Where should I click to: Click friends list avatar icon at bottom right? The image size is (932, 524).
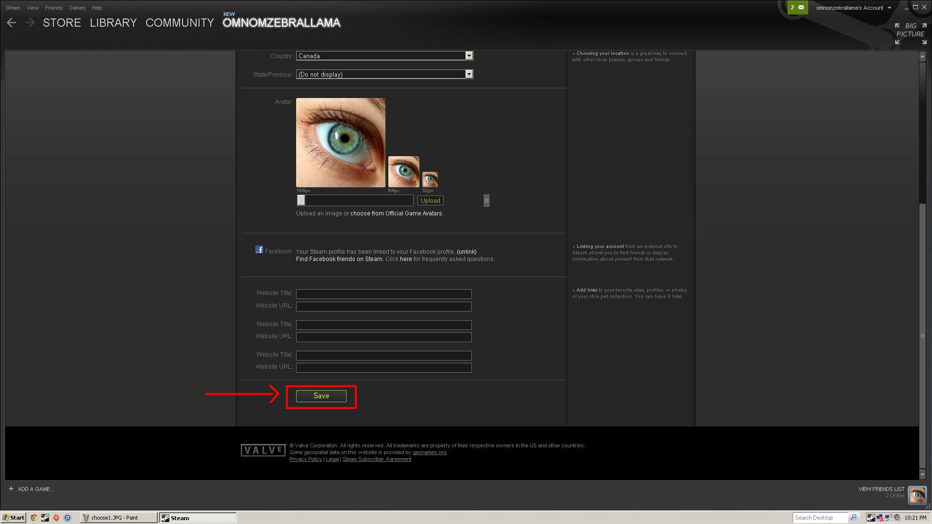[917, 495]
